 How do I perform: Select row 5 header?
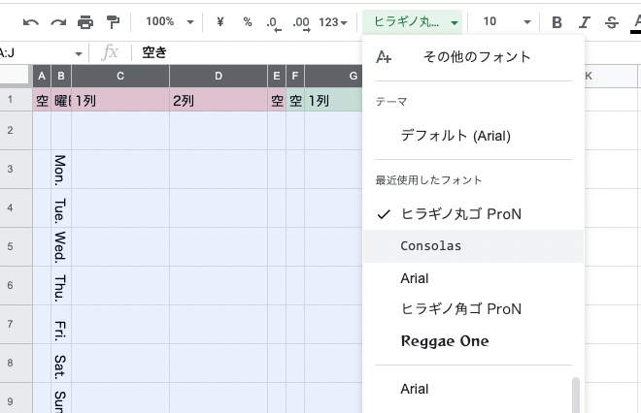(x=16, y=246)
